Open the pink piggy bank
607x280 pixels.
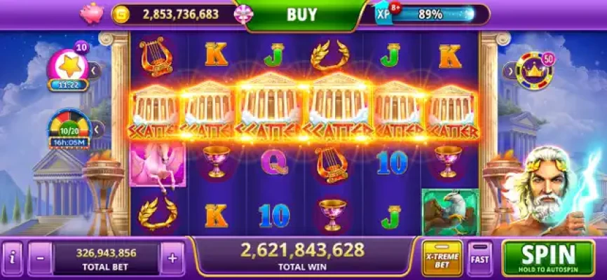[92, 13]
